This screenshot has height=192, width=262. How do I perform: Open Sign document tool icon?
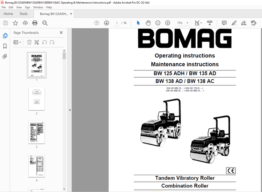244,23
